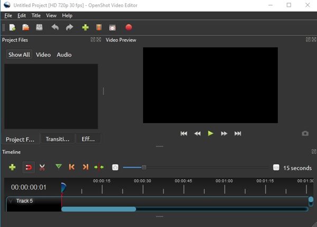The image size is (317, 227).
Task: Click the timeline horizontal scrollbar
Action: [x=99, y=209]
